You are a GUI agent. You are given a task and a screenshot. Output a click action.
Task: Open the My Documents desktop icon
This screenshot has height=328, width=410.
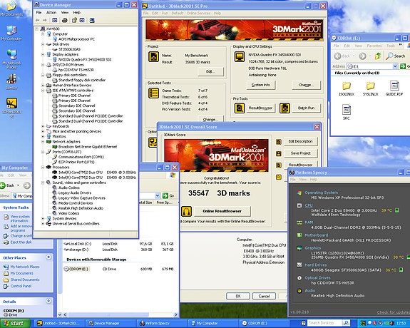(11, 9)
